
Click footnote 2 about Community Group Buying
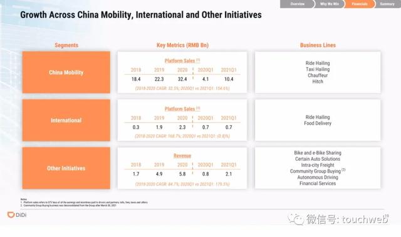coord(68,205)
